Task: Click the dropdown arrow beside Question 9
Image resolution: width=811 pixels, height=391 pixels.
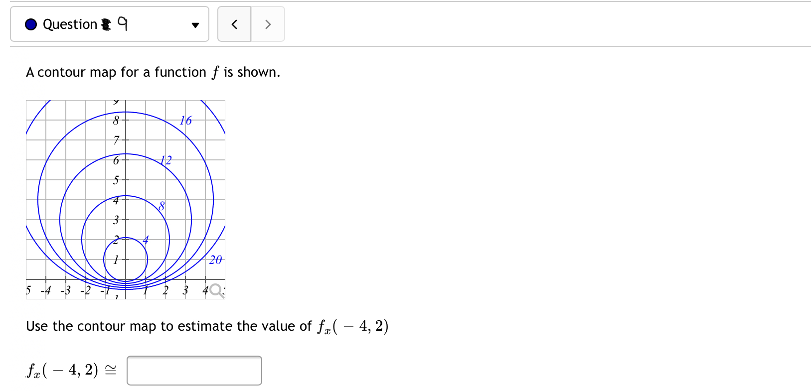Action: click(x=195, y=24)
